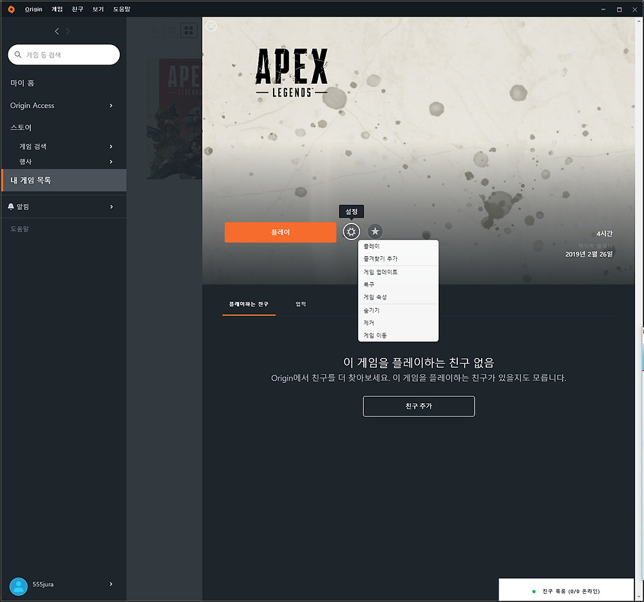Click the Origin logo in the title bar
This screenshot has width=644, height=602.
12,9
